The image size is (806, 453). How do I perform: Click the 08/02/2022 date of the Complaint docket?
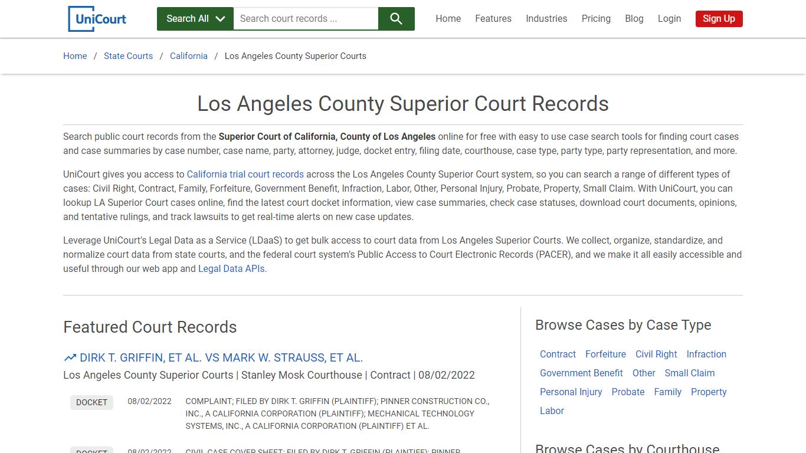point(149,401)
